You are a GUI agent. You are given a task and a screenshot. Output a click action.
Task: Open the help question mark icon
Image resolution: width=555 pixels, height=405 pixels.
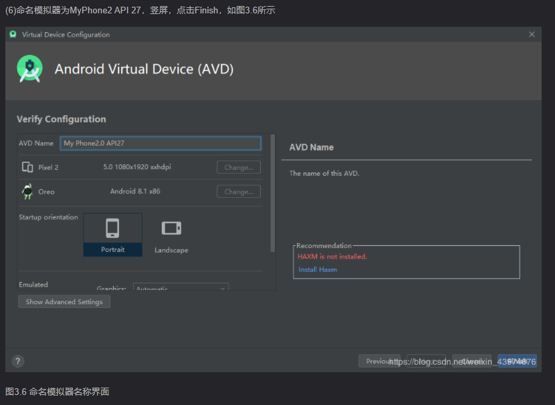[17, 360]
